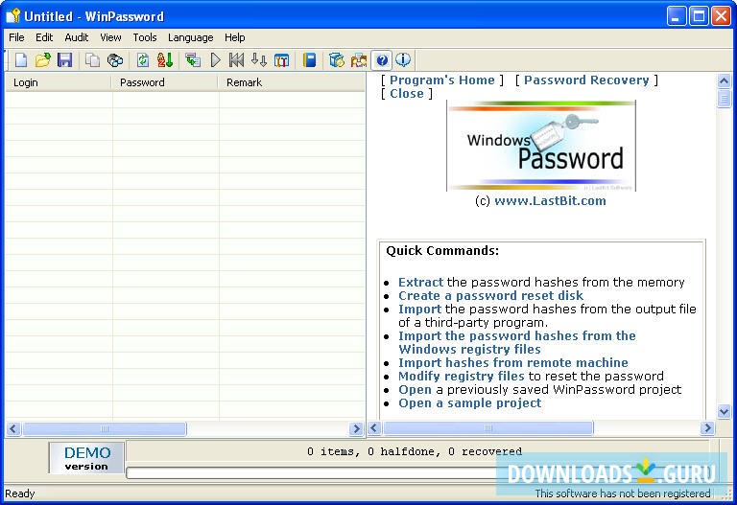This screenshot has height=505, width=737.
Task: Open the Tools menu
Action: [x=144, y=37]
